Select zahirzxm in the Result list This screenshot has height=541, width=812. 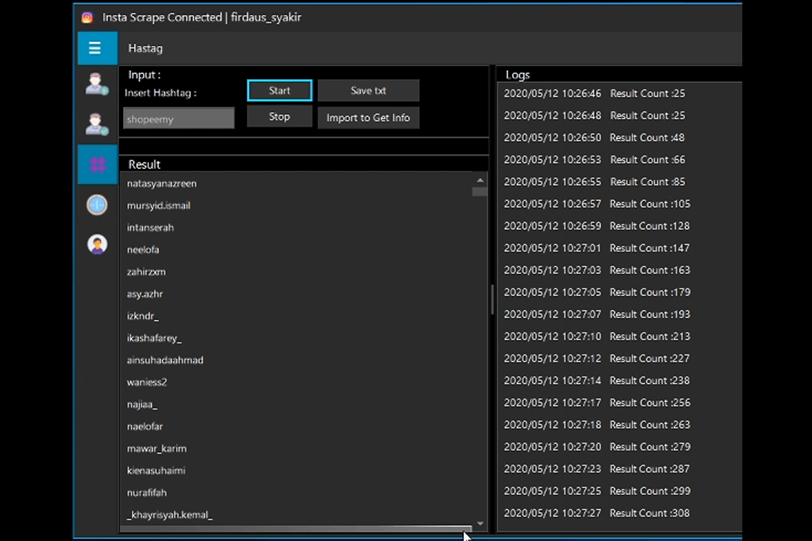(146, 272)
